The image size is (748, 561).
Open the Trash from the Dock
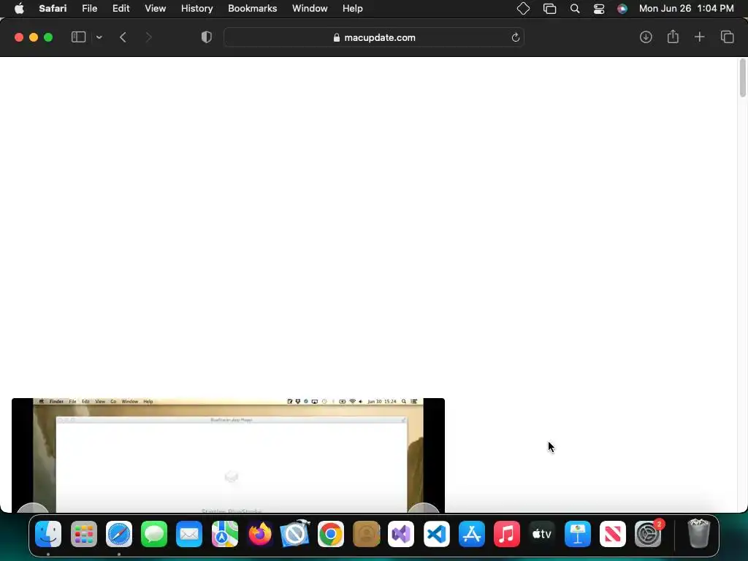coord(699,534)
